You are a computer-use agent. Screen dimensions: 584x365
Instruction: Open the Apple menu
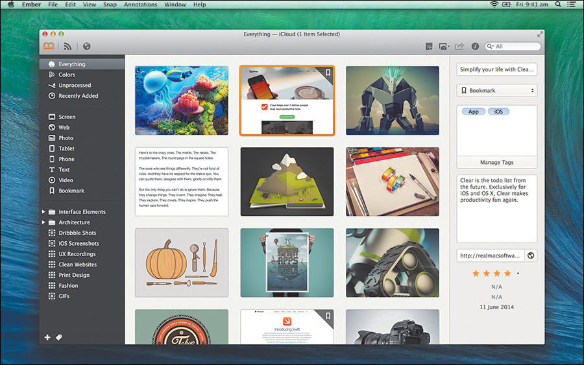point(11,5)
